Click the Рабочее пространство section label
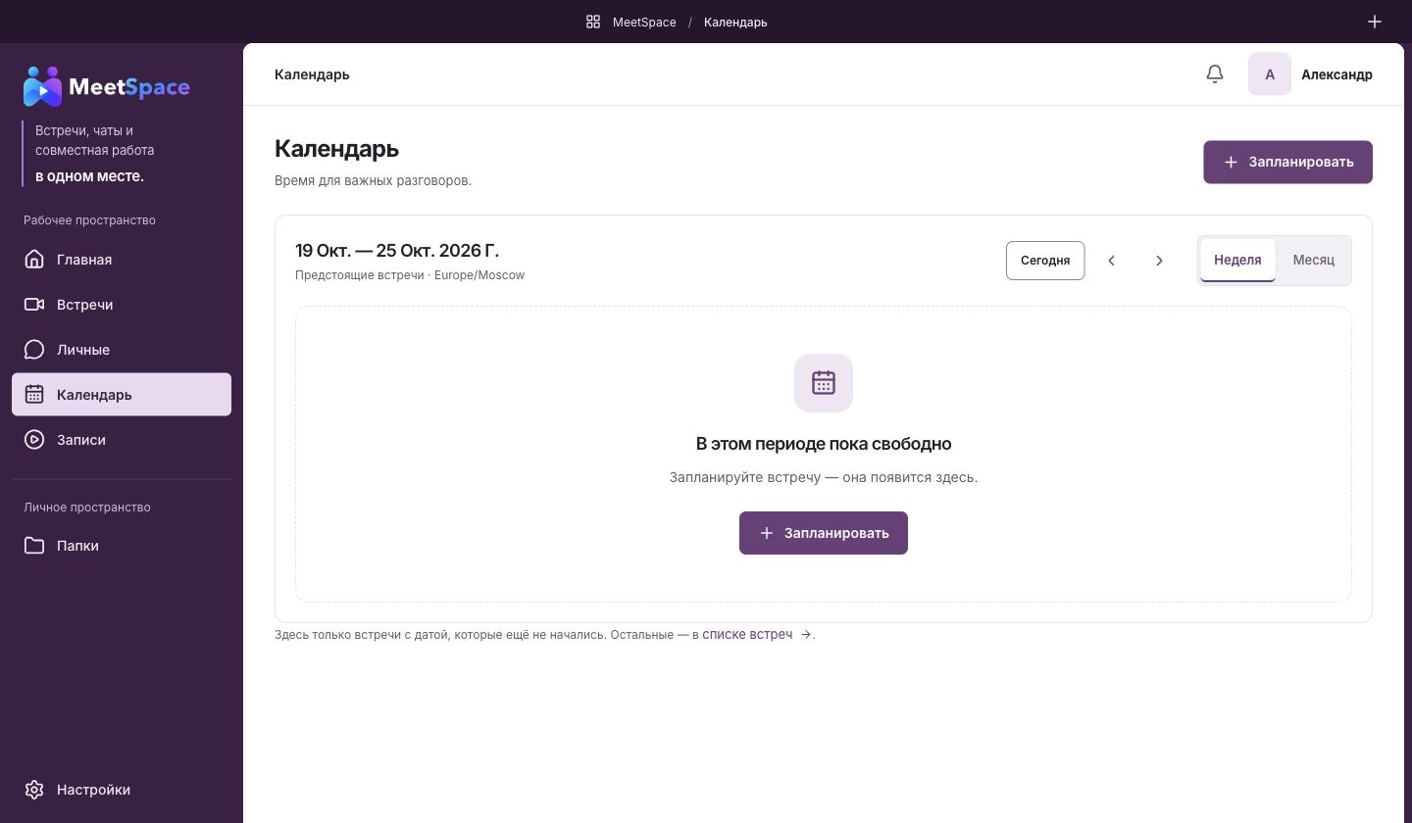Image resolution: width=1412 pixels, height=823 pixels. pos(90,220)
